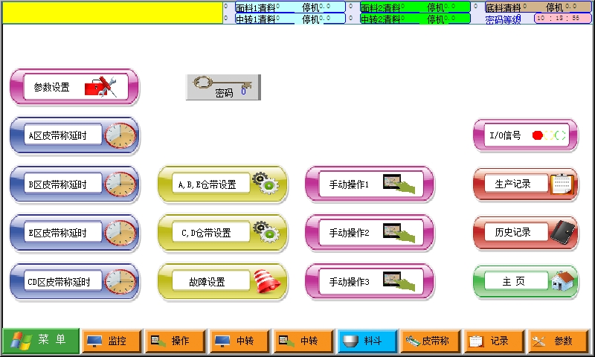Click the pink time display field

tap(562, 18)
